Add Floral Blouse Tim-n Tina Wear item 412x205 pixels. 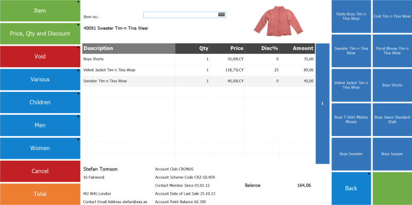pos(392,51)
